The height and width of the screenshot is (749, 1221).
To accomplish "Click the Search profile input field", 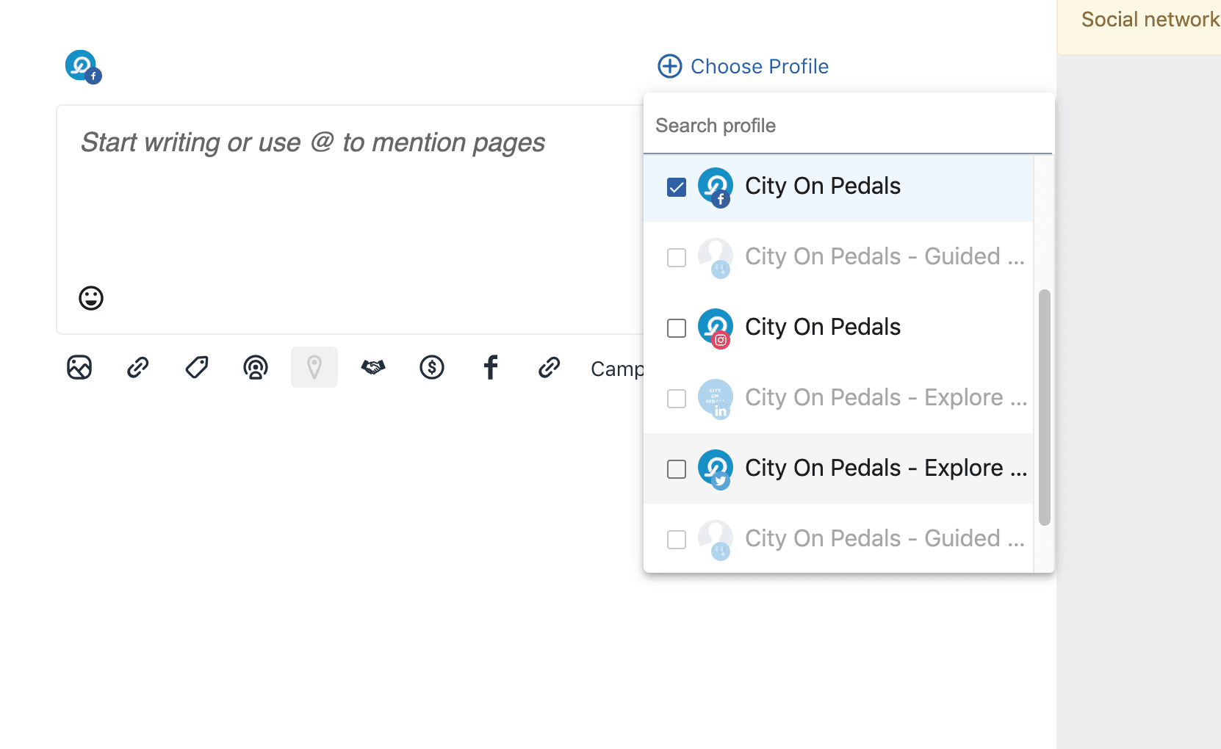I will pos(845,126).
